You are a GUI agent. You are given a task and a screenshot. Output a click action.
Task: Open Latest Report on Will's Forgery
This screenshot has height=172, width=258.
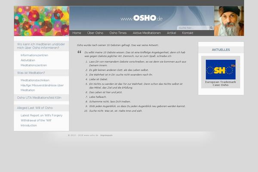click(41, 115)
